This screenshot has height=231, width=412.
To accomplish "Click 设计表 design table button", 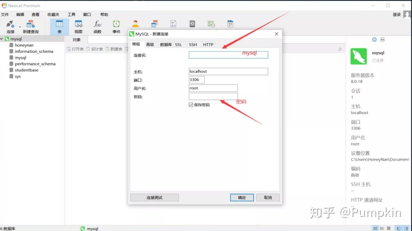I will (94, 49).
